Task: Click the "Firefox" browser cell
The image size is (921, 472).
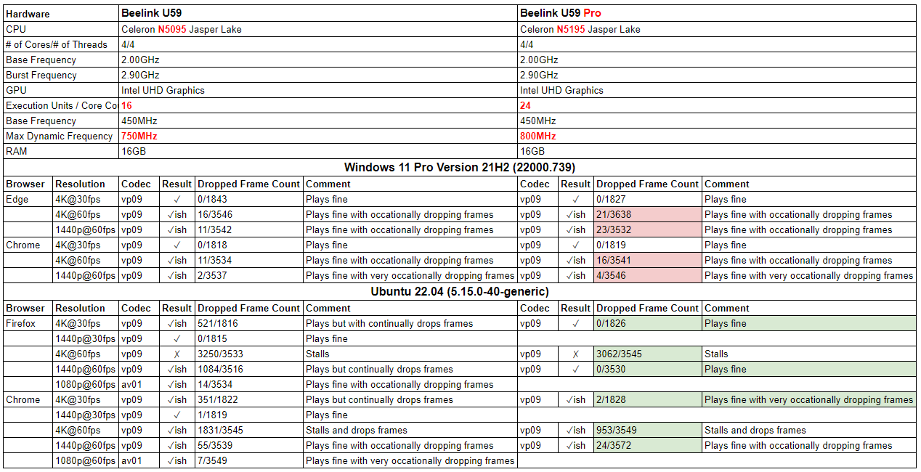Action: coord(28,324)
